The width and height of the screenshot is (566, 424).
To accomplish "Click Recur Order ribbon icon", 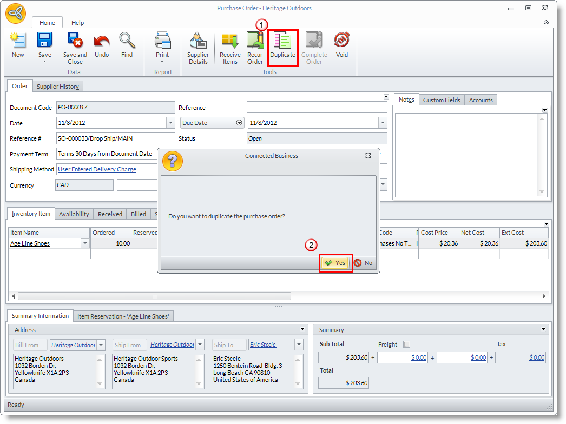I will click(x=255, y=48).
